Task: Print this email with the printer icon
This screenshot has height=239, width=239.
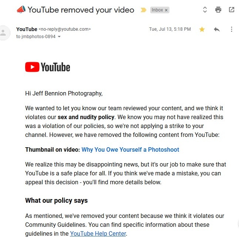Action: (x=218, y=10)
